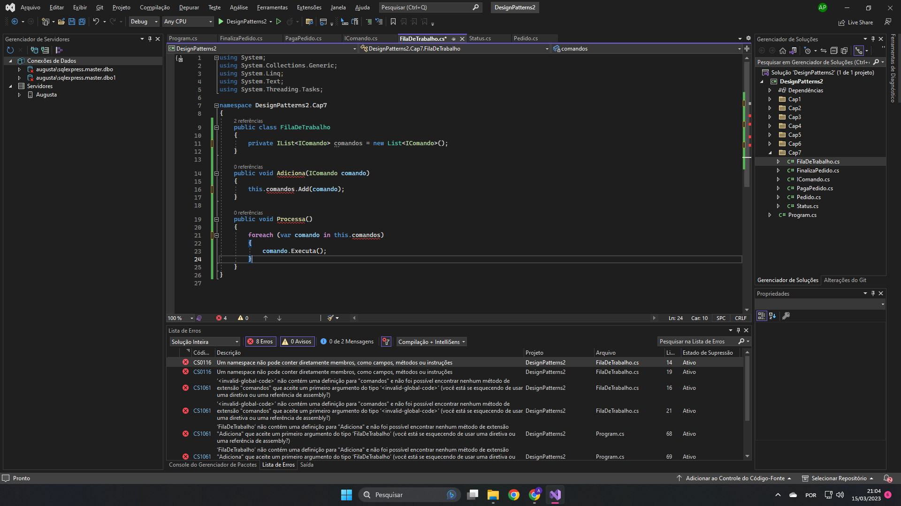Click the Home icon in Solution Explorer
Viewport: 901px width, 506px height.
point(782,51)
